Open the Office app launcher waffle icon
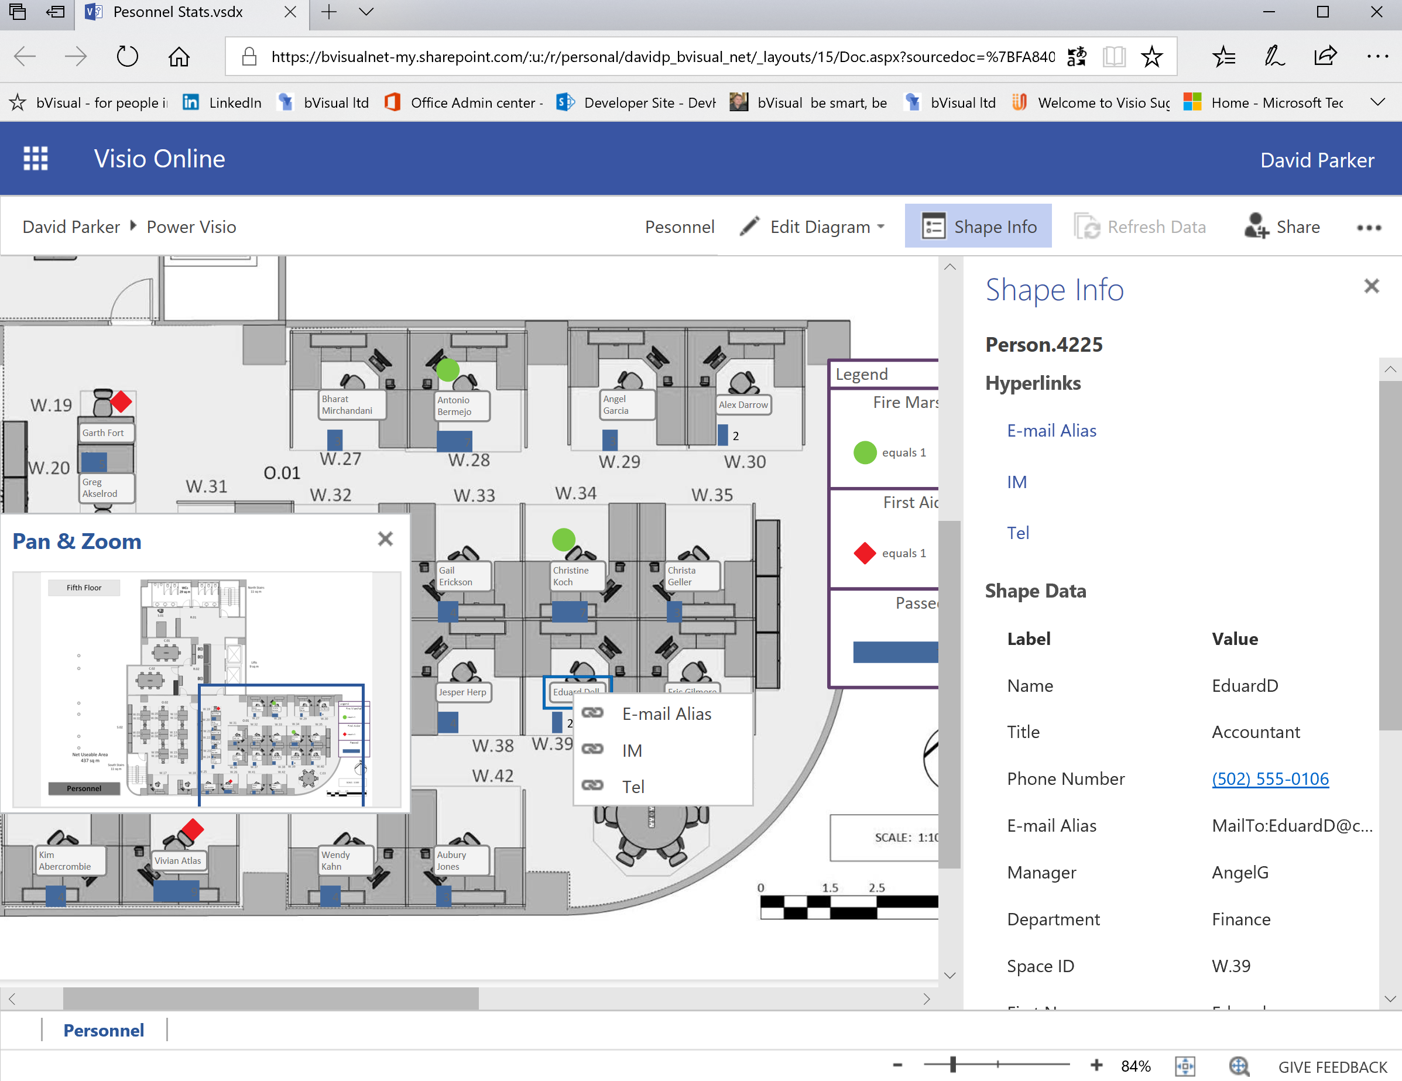 pos(36,159)
